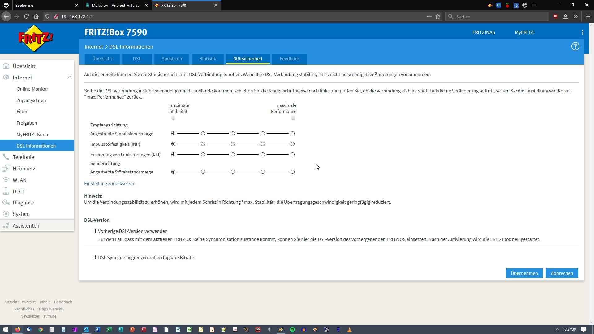The width and height of the screenshot is (594, 334).
Task: Click the FRITZ! logo
Action: [x=36, y=38]
